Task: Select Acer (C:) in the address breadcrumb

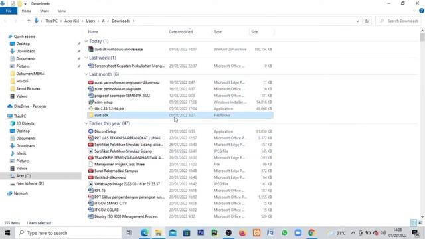Action: coord(72,21)
